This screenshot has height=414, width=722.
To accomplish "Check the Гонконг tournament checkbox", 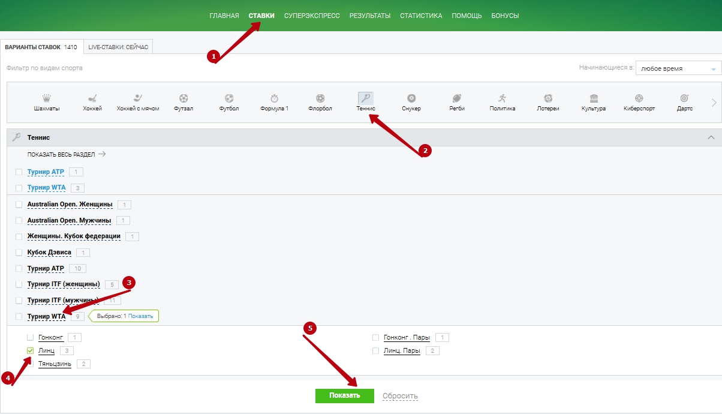I will click(x=31, y=337).
